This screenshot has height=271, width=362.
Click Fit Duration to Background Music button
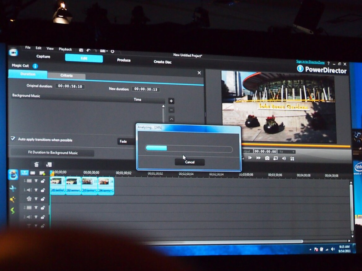(53, 153)
